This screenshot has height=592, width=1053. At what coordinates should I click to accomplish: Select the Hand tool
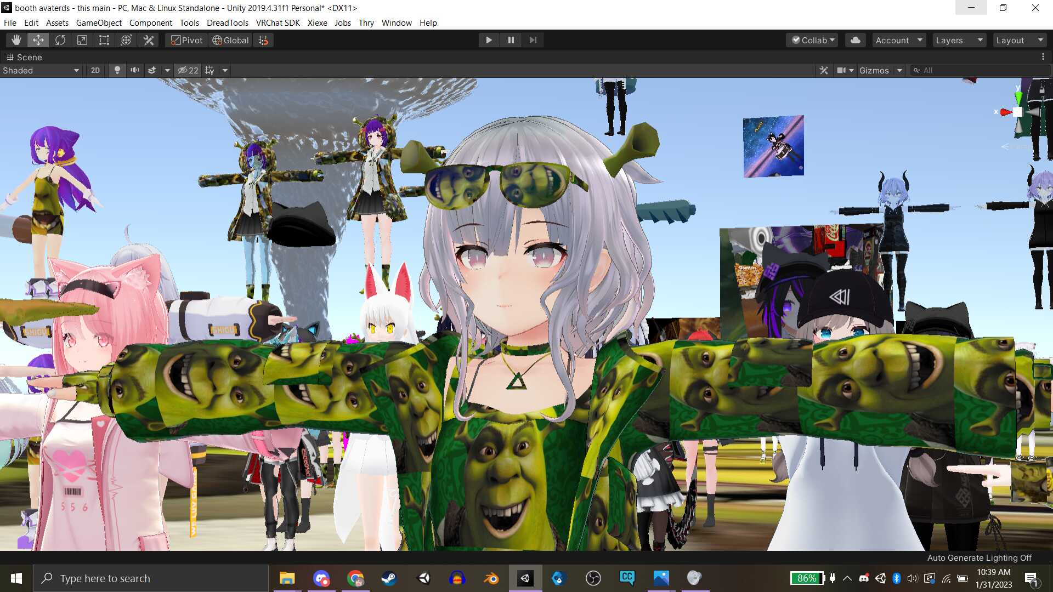point(16,40)
